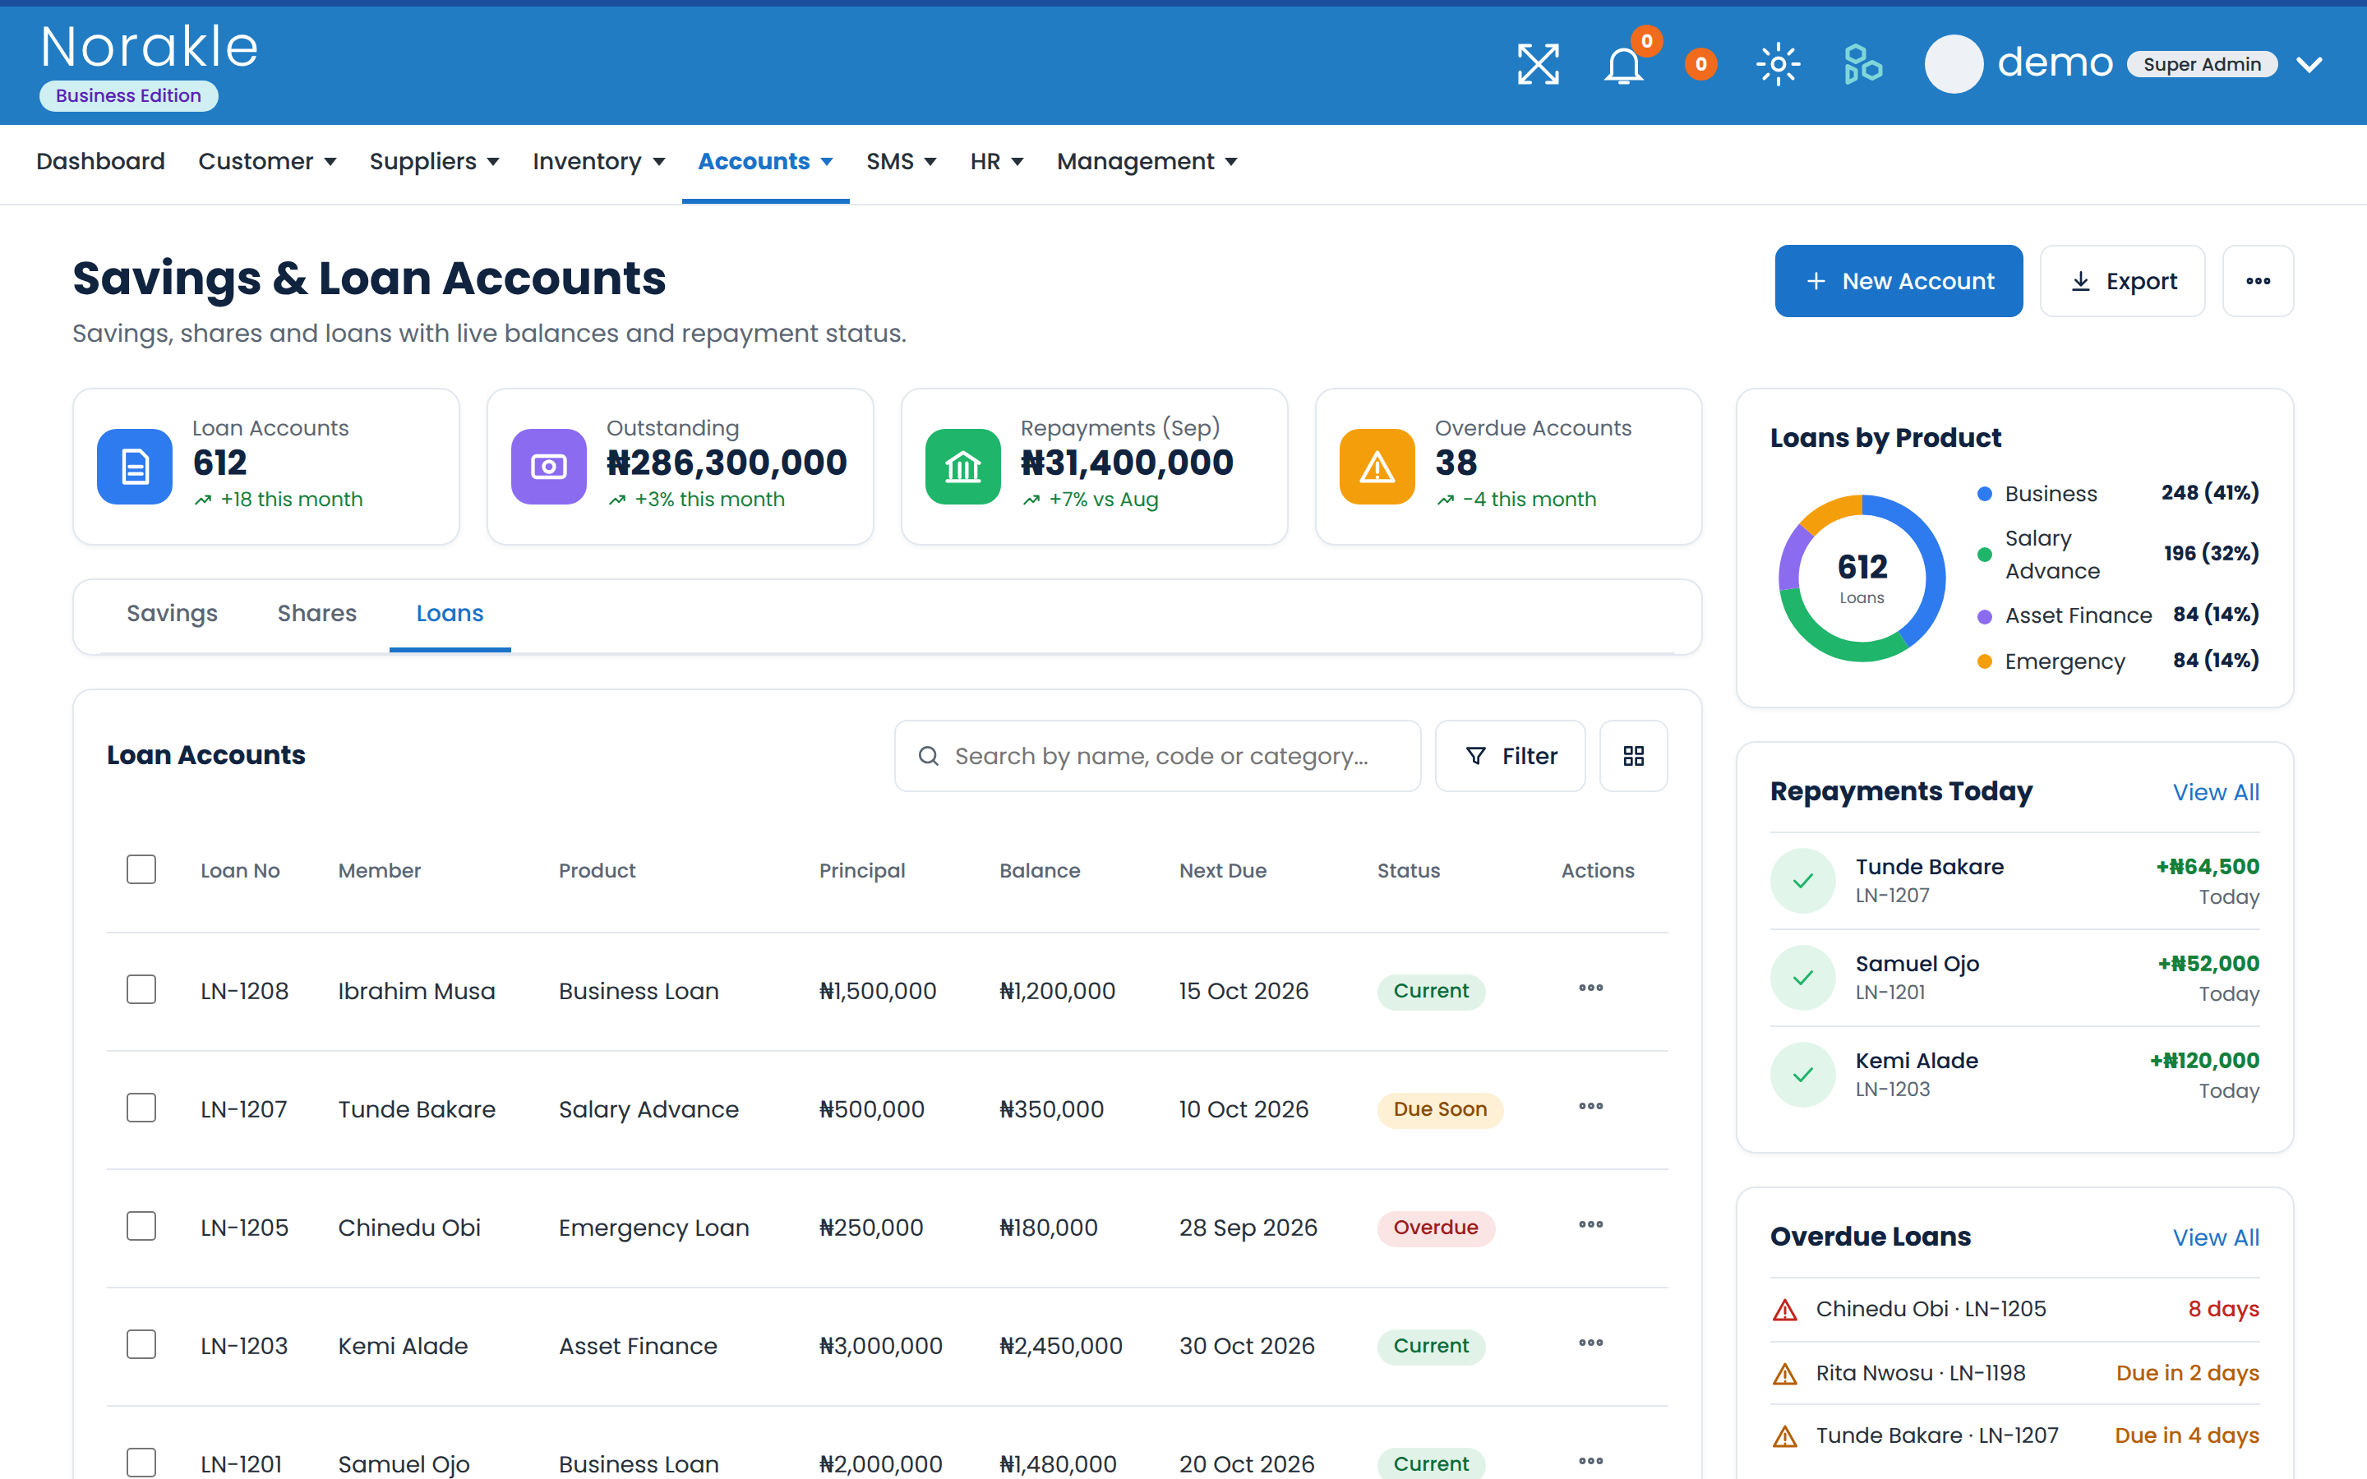The width and height of the screenshot is (2367, 1479).
Task: Click green check icon beside Samuel Ojo repayment
Action: click(1802, 977)
